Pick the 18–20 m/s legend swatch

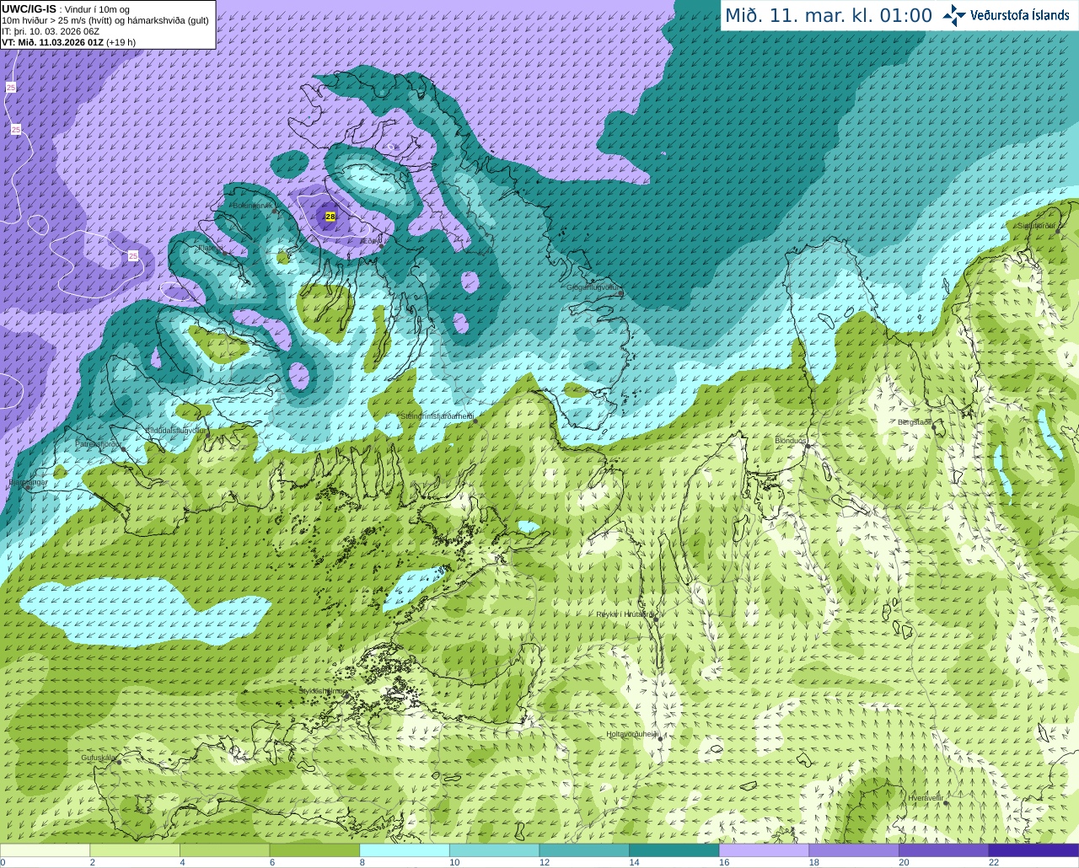click(x=854, y=850)
